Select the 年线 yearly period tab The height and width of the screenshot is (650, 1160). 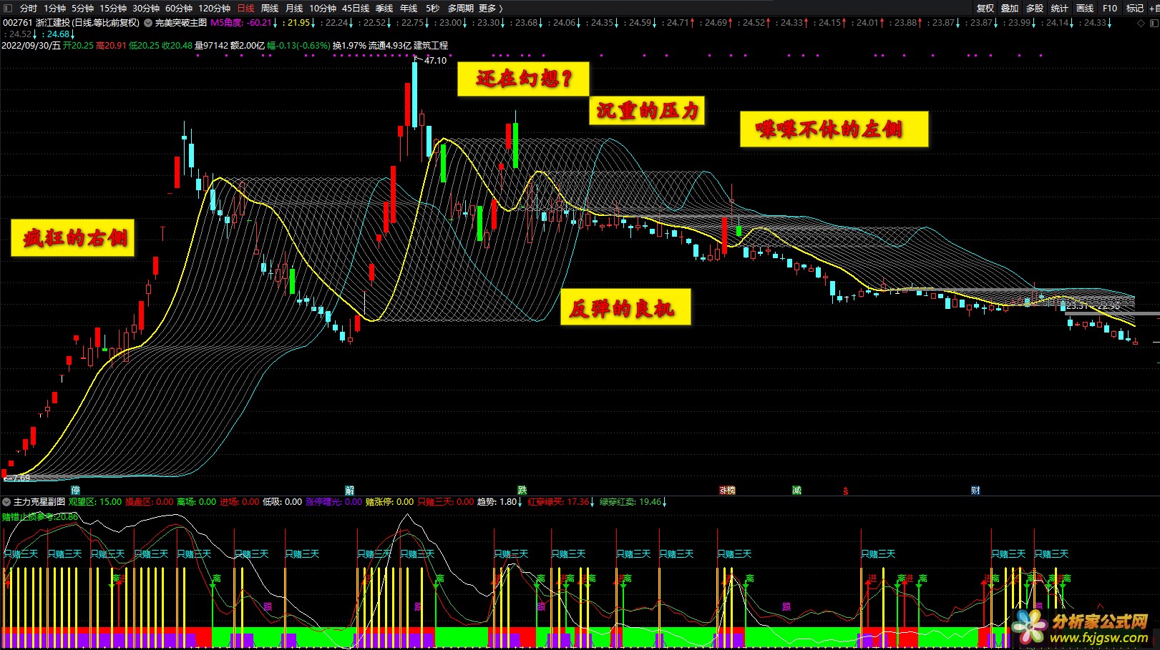[x=409, y=9]
